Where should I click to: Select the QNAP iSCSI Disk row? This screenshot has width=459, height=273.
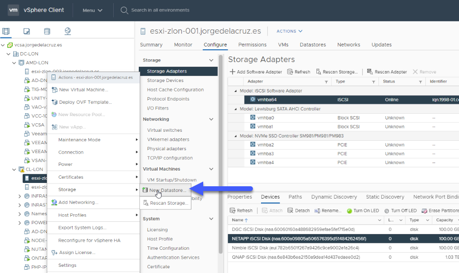(x=343, y=257)
